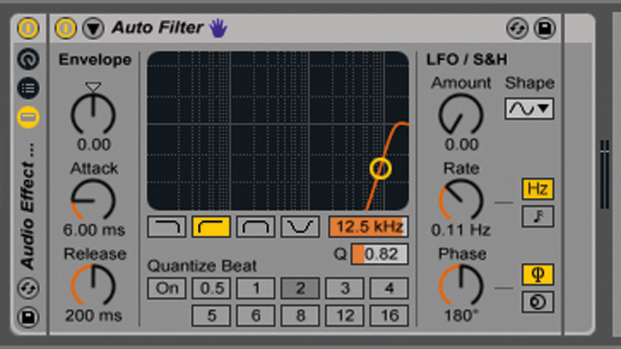621x349 pixels.
Task: Set Quantize Beat to 3
Action: tap(344, 288)
